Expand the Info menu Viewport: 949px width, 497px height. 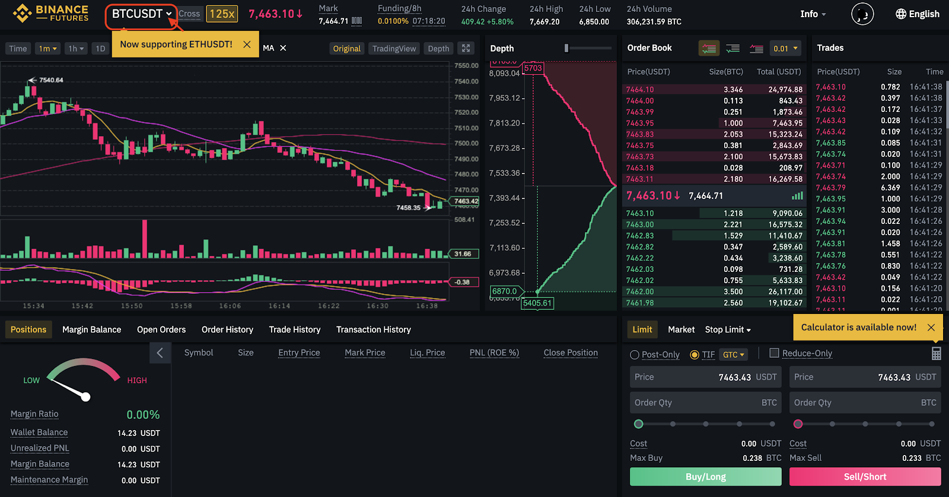[813, 14]
